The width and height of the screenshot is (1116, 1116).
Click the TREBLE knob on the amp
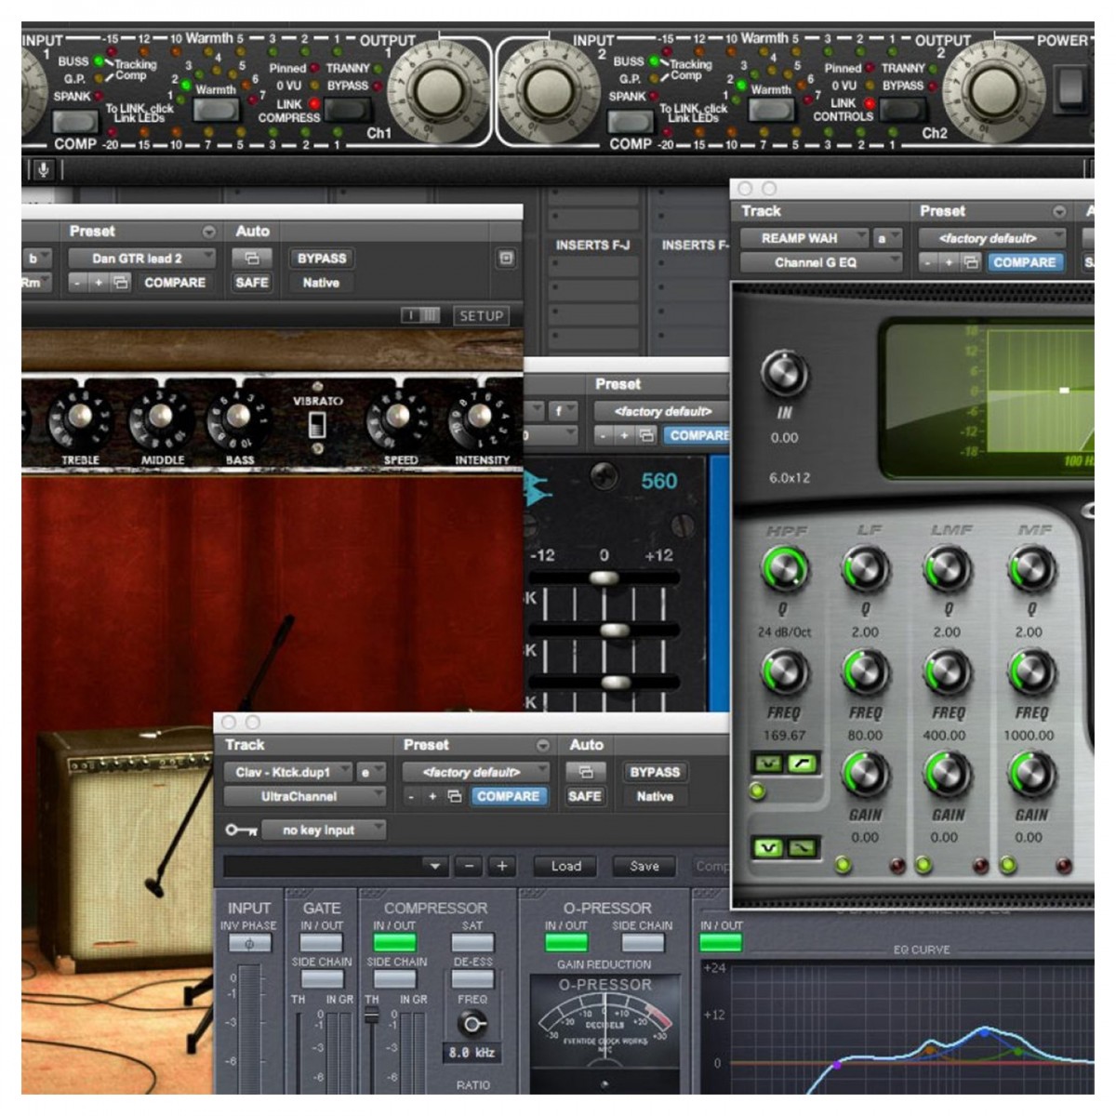[x=80, y=418]
